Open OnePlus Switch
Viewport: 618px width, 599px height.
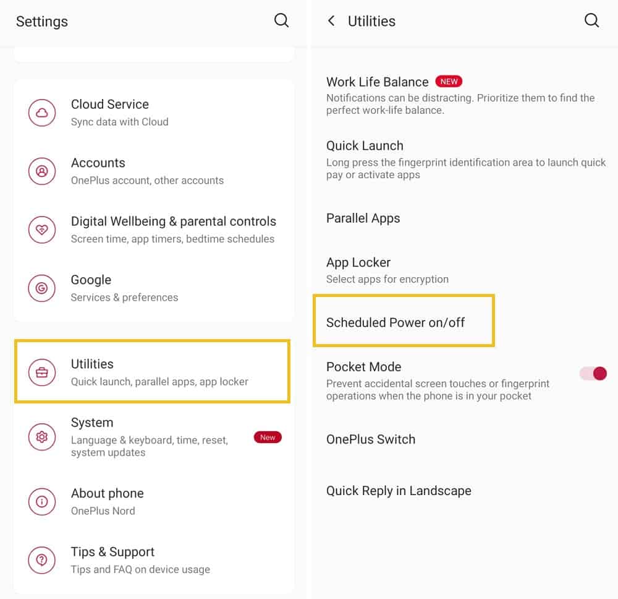click(x=464, y=439)
